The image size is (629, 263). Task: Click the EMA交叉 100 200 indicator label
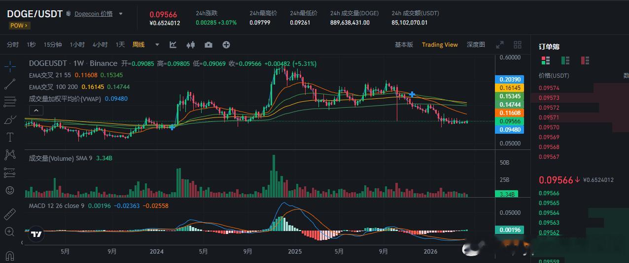click(x=53, y=87)
